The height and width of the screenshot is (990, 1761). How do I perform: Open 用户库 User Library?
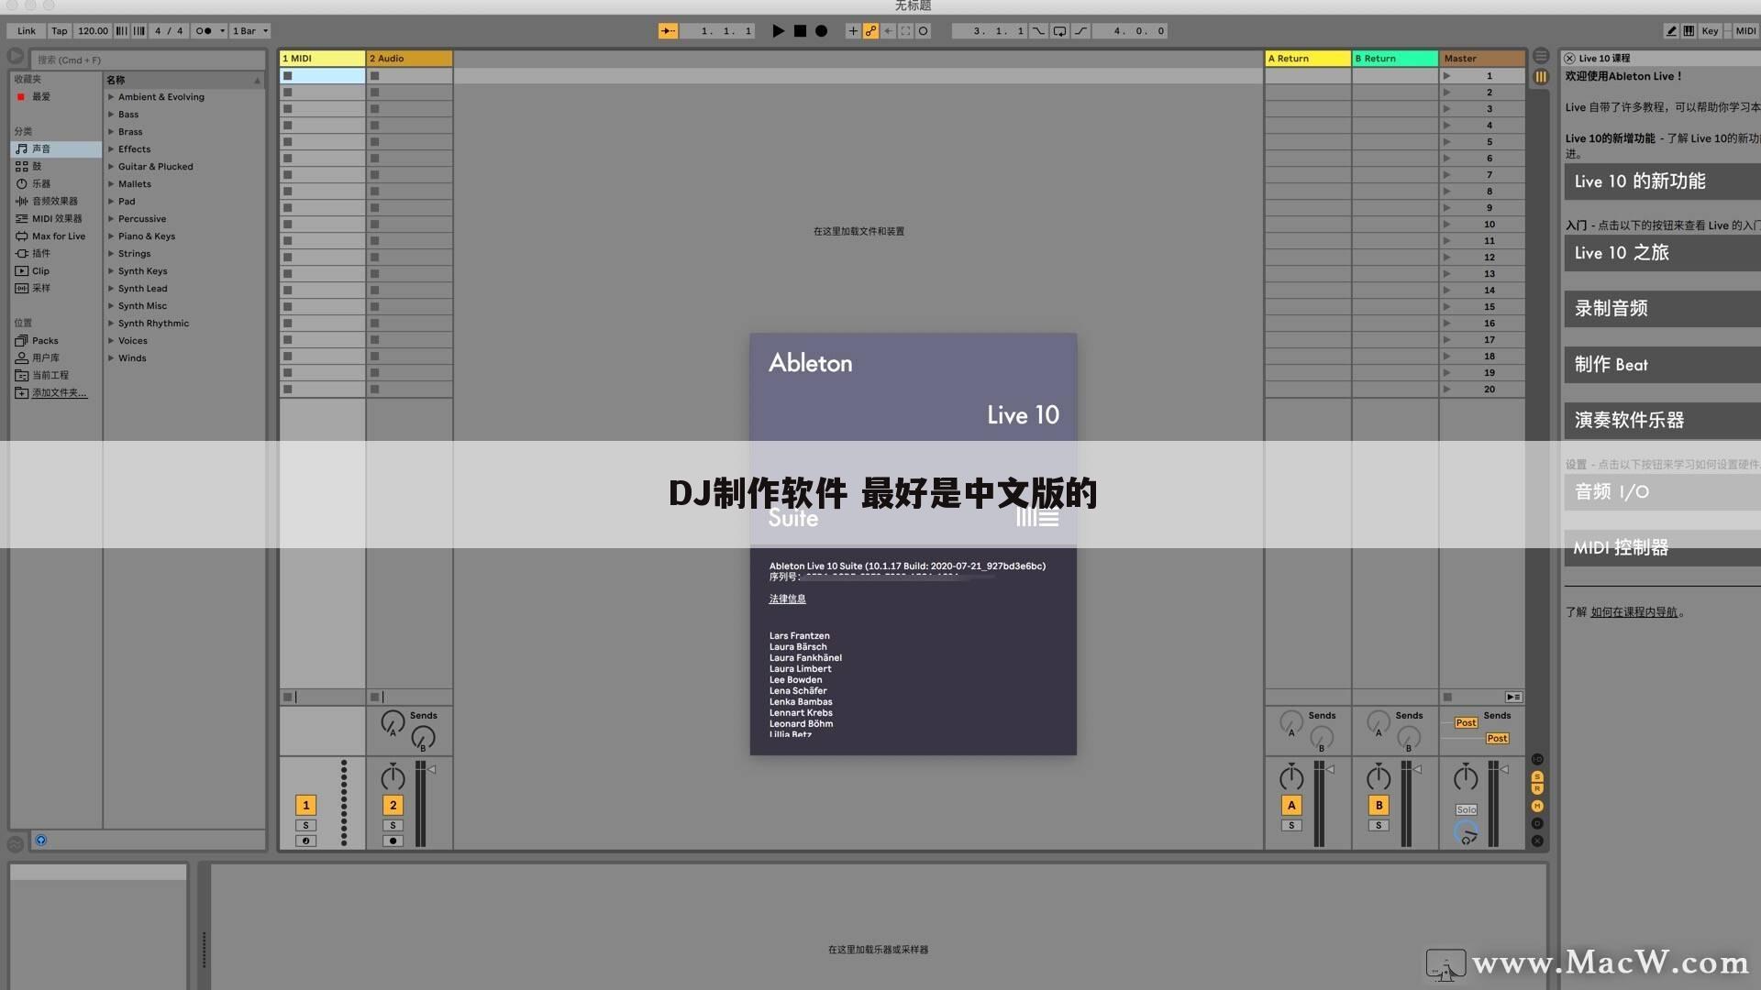point(55,357)
